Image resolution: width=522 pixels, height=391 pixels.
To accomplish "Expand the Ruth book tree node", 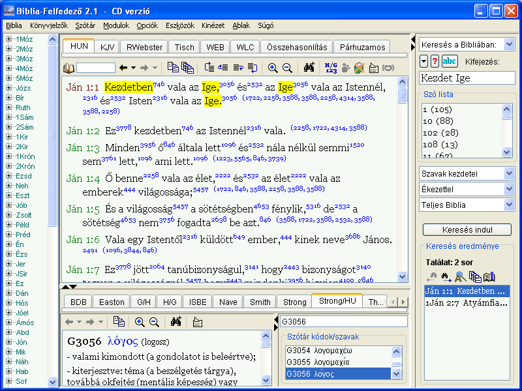I will pyautogui.click(x=8, y=108).
